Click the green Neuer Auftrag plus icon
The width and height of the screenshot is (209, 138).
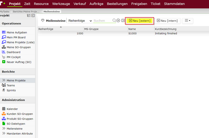pos(4,62)
